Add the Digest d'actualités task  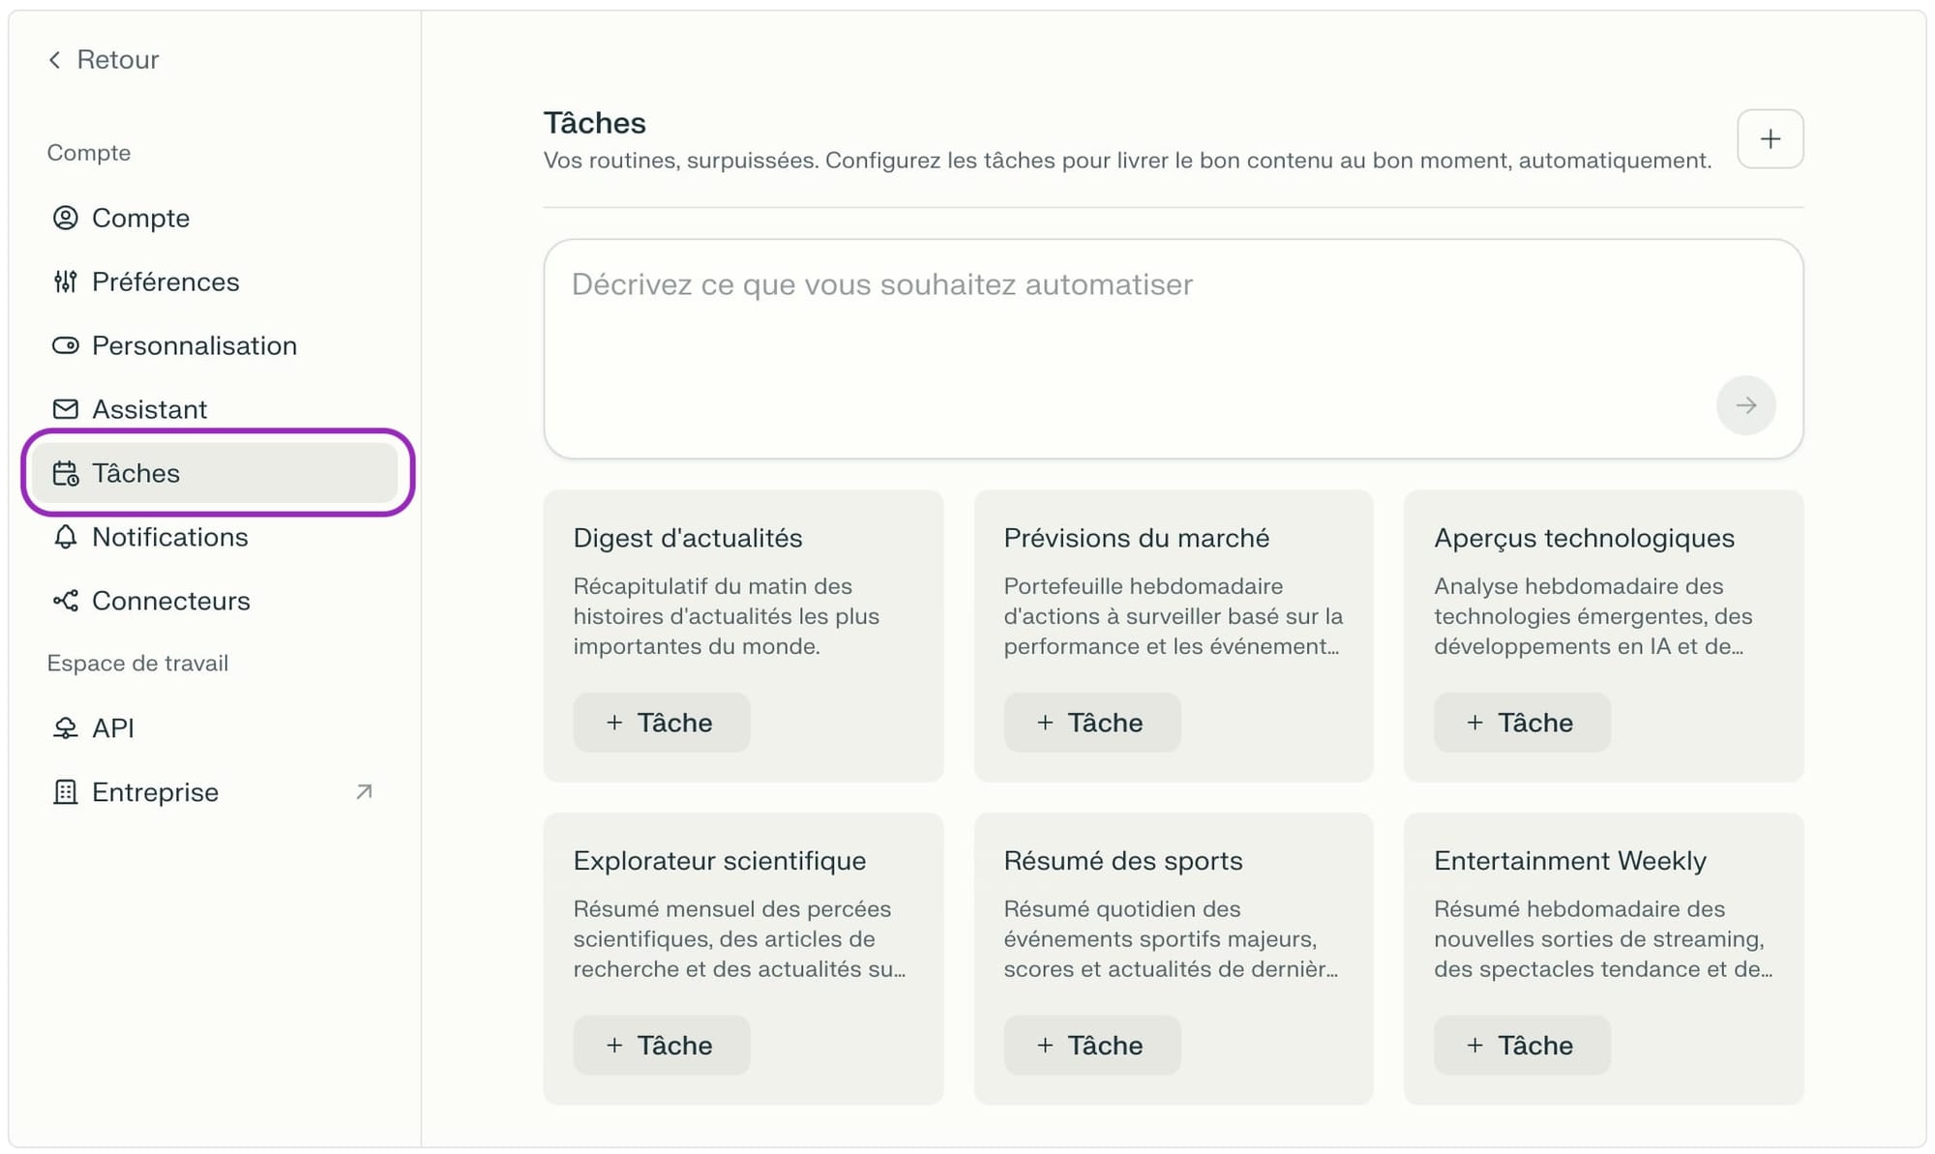pos(661,723)
